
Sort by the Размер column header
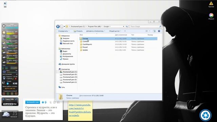[150, 35]
